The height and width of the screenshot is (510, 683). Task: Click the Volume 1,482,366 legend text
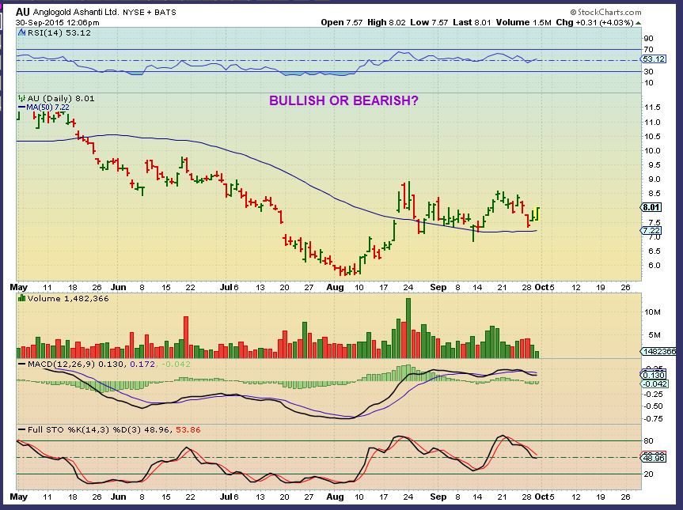coord(68,299)
